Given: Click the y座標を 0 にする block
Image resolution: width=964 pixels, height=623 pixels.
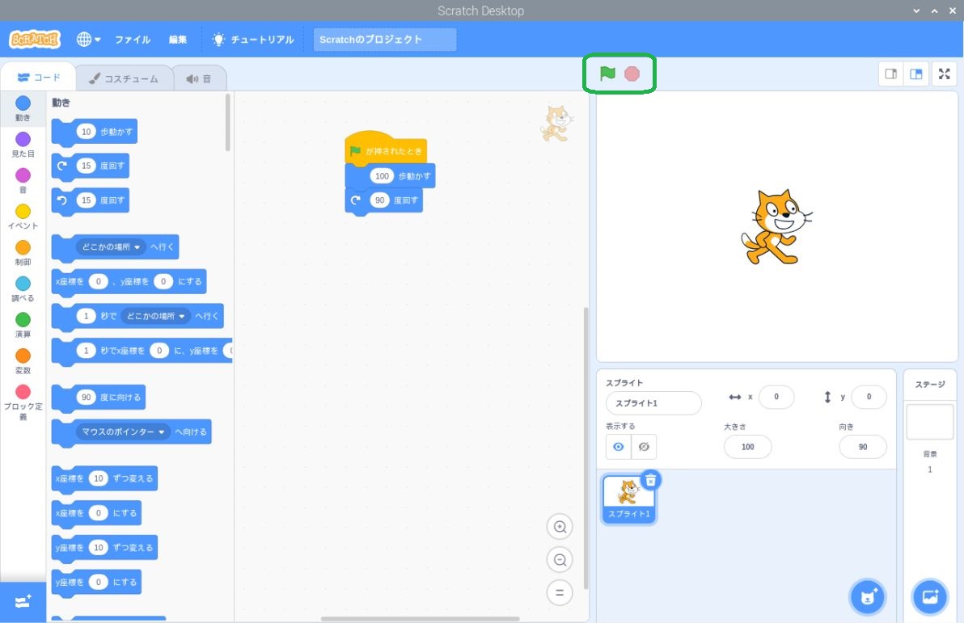Looking at the screenshot, I should 96,582.
